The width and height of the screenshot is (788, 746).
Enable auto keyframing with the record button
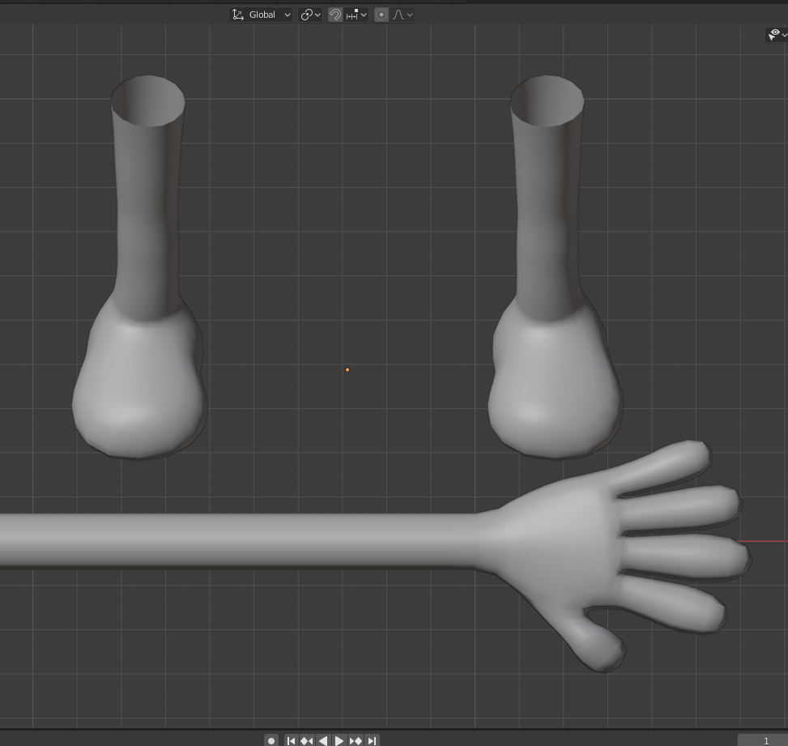click(271, 740)
